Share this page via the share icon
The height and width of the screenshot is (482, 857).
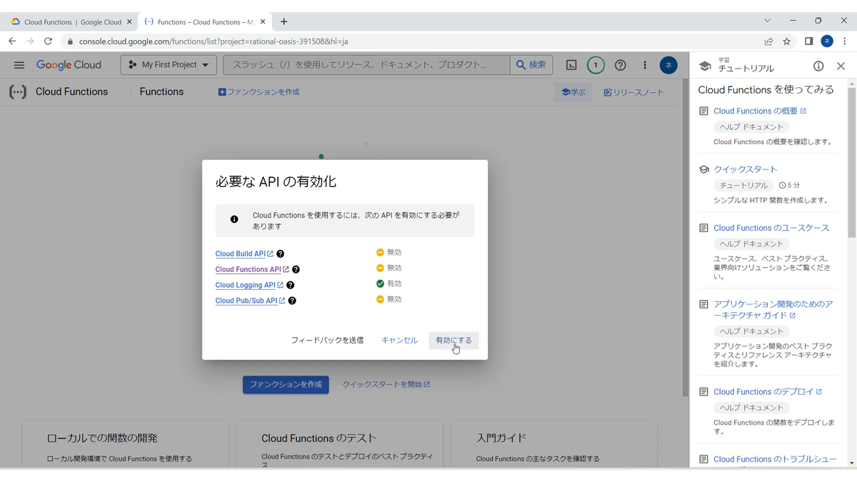click(768, 41)
